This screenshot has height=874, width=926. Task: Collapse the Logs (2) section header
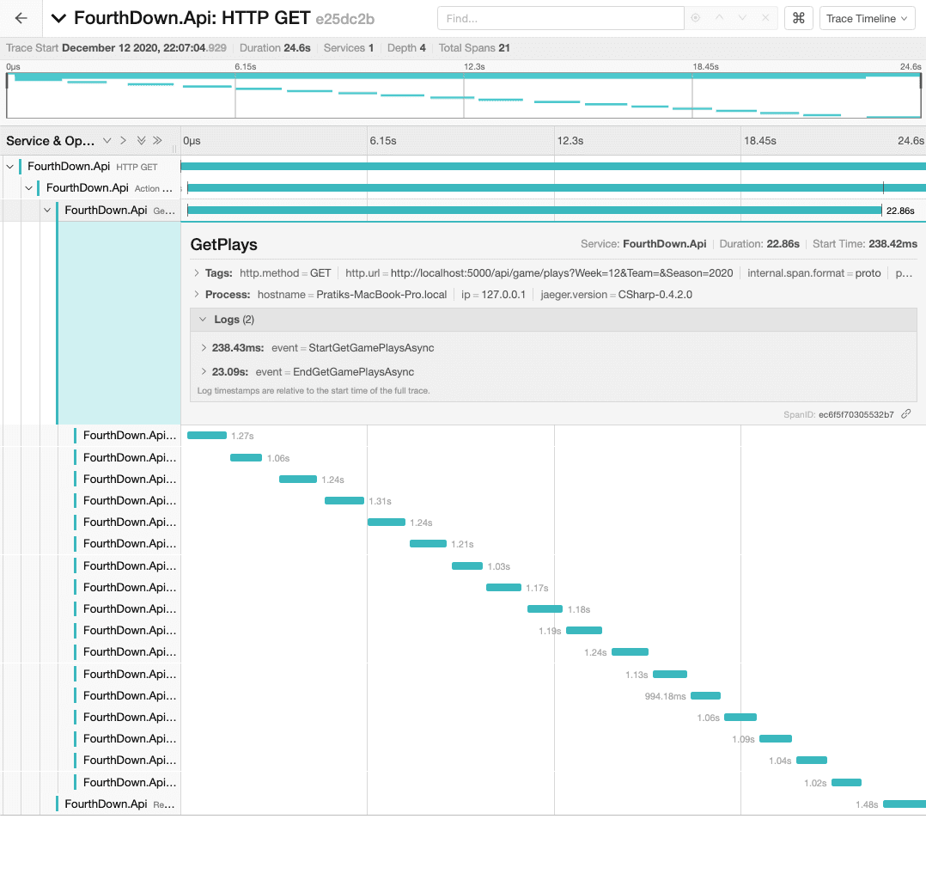pyautogui.click(x=203, y=320)
